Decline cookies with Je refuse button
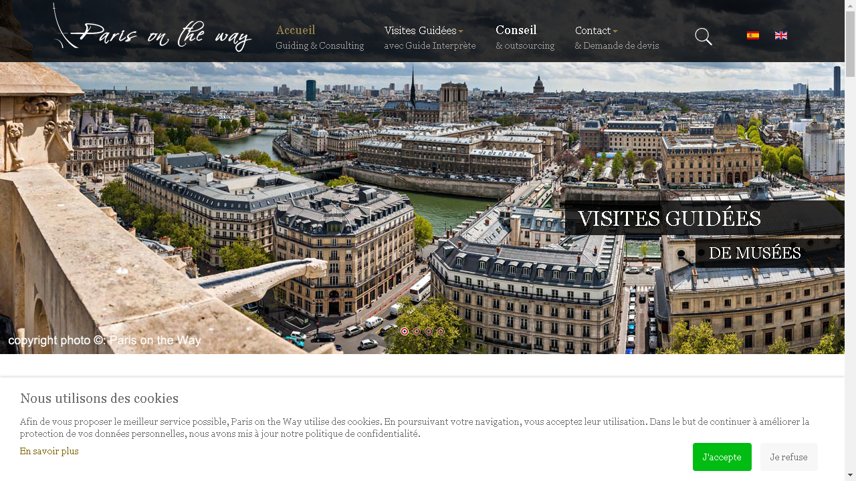856x481 pixels. click(x=789, y=457)
